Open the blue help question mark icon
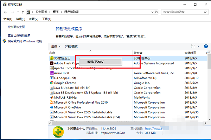 pyautogui.click(x=206, y=46)
